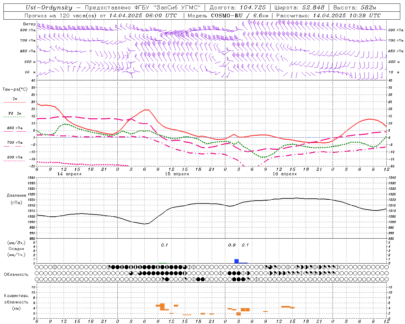Viewport: 405px width, 324px height.
Task: Click the Давление panel label
Action: [16, 196]
